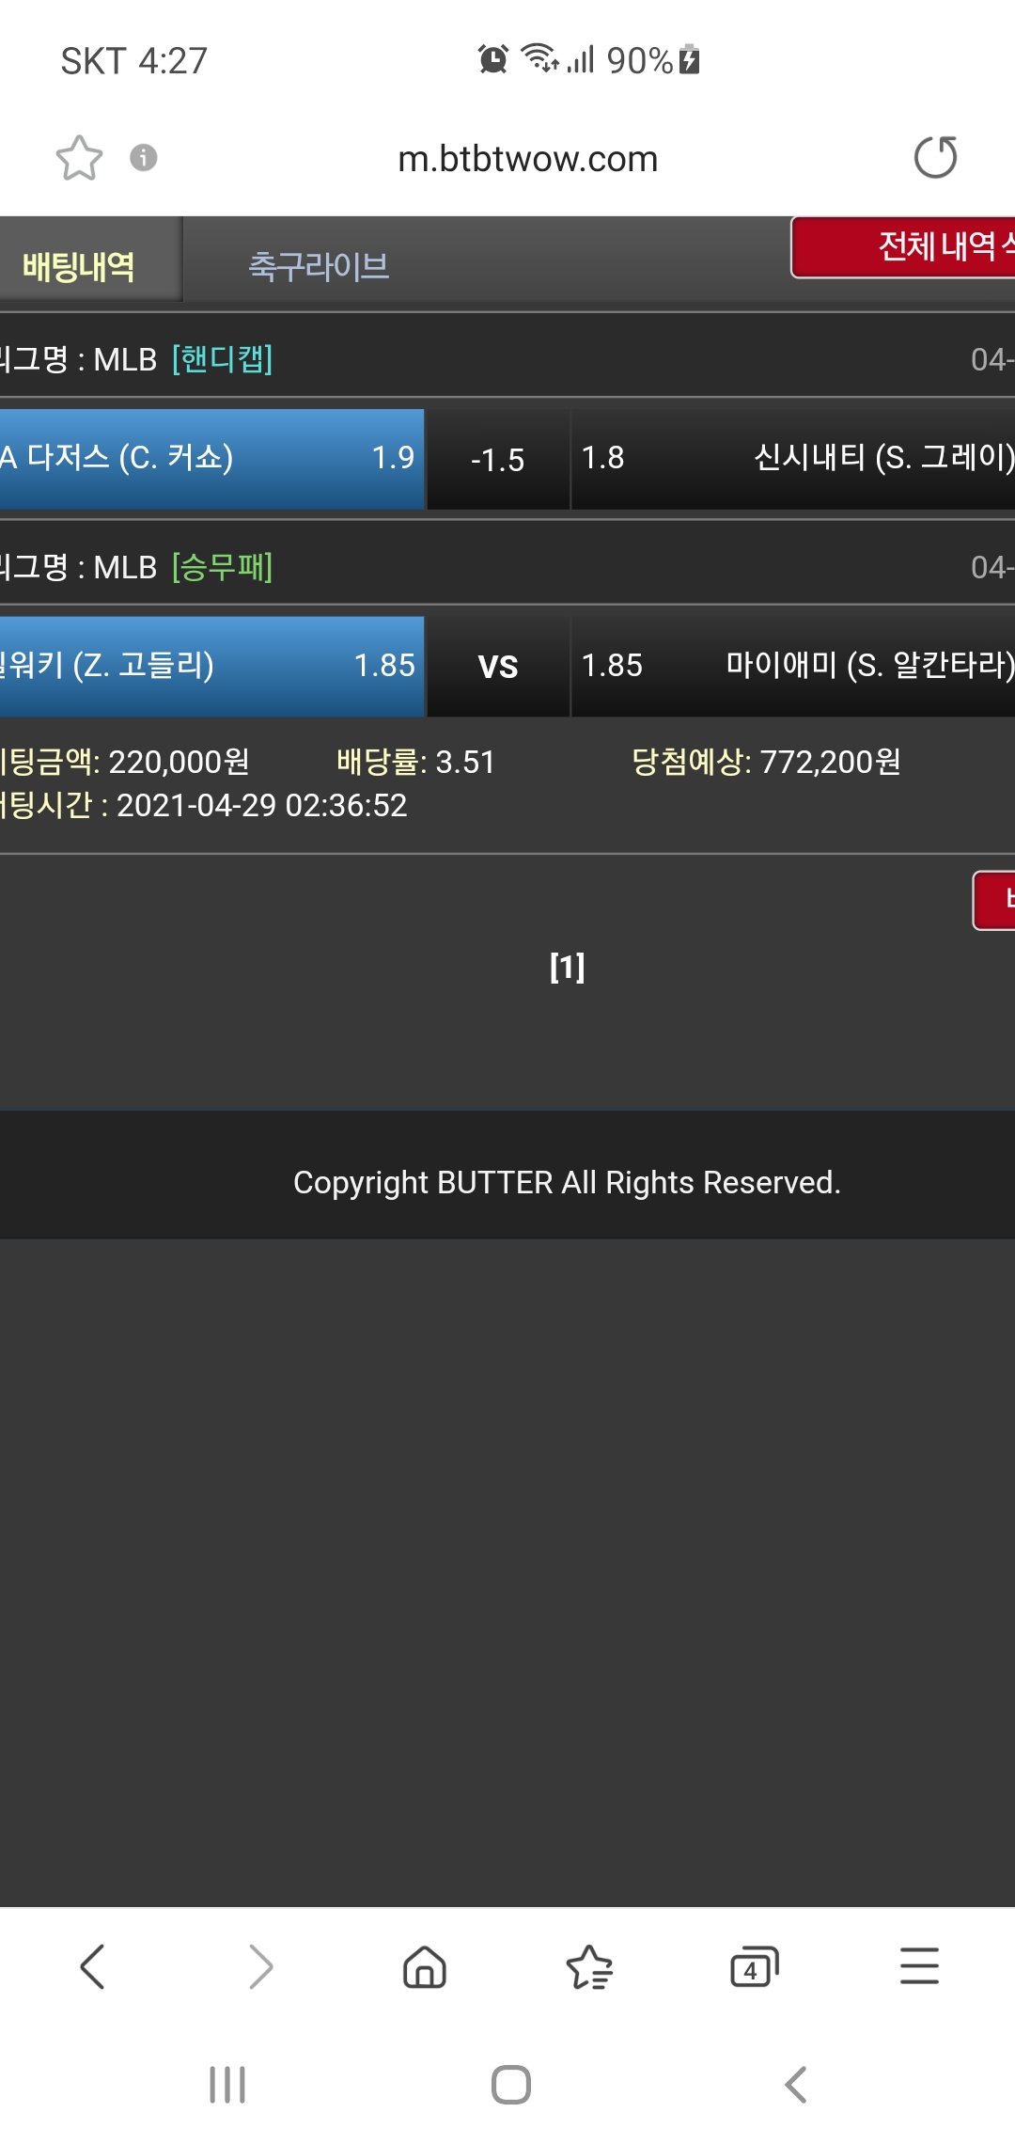The height and width of the screenshot is (2144, 1015).
Task: Reload the page with the refresh icon
Action: (935, 157)
